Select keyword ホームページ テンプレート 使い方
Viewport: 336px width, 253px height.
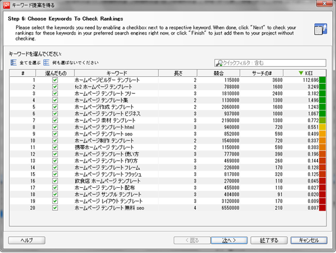point(107,154)
